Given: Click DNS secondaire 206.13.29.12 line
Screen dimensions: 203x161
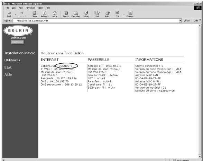Looking at the screenshot, I should pyautogui.click(x=61, y=84).
